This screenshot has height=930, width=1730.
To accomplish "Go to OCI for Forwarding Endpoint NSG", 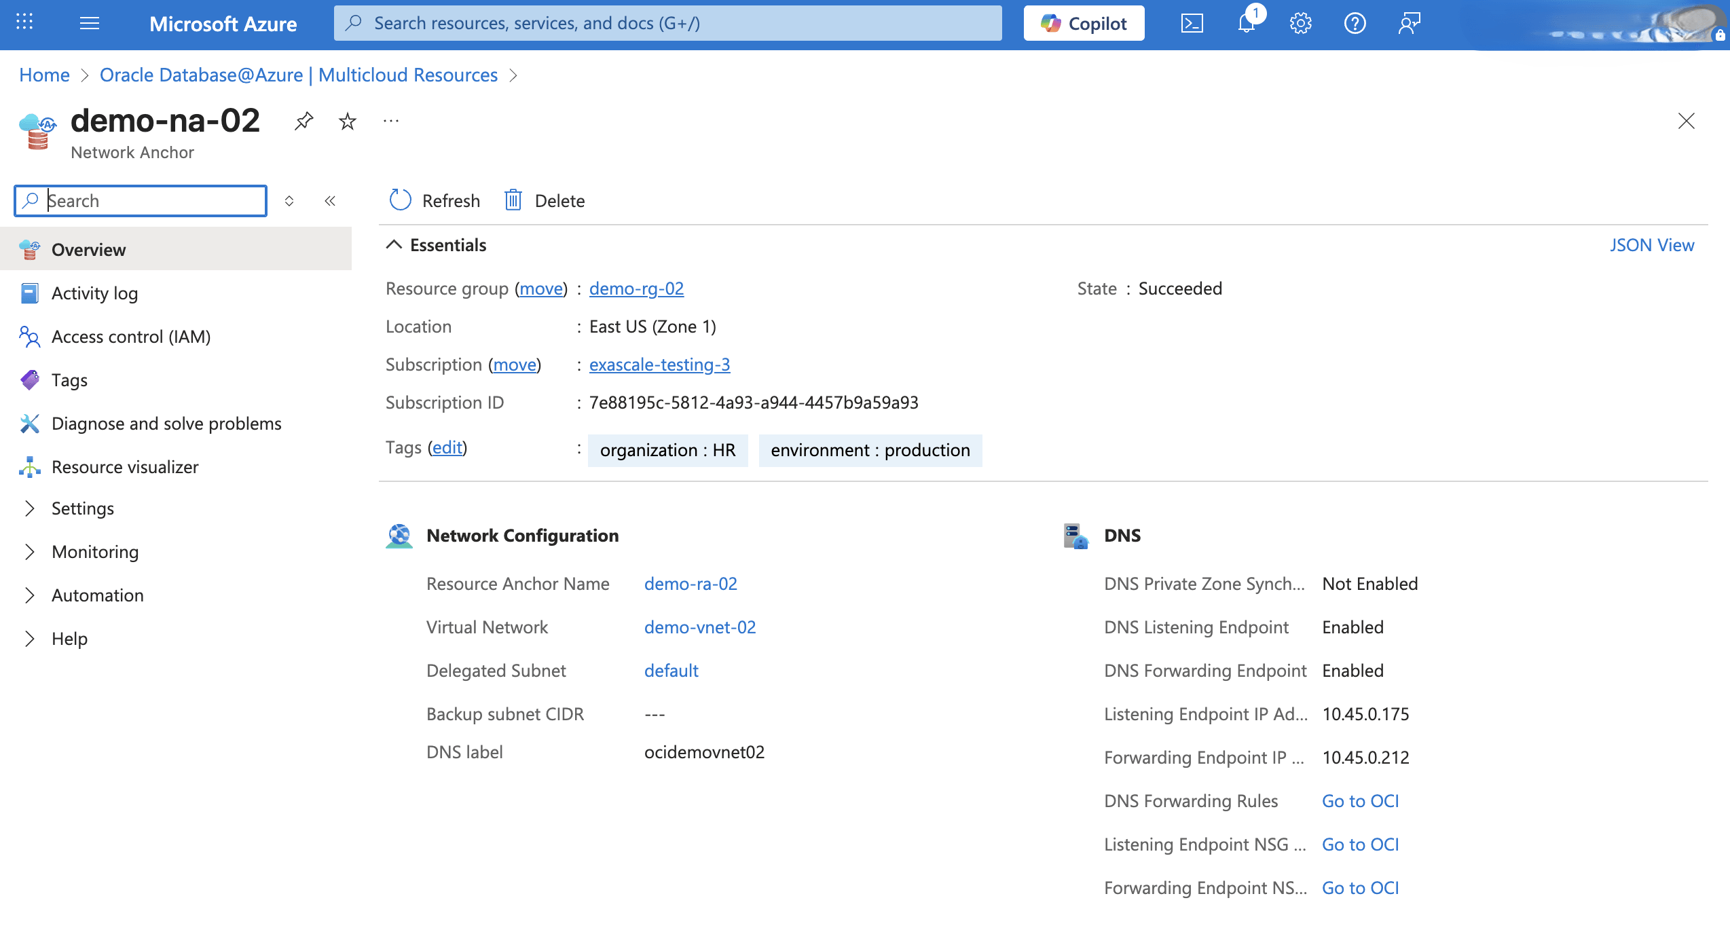I will 1360,888.
